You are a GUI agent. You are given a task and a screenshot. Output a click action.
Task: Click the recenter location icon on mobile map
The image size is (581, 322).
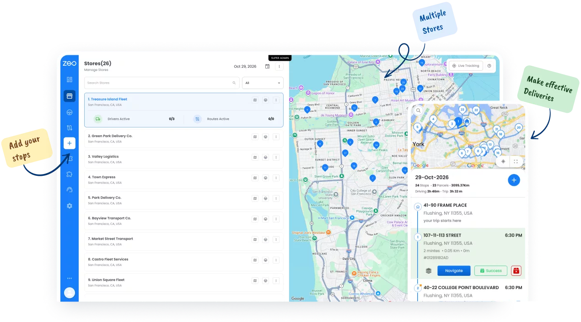(x=503, y=161)
